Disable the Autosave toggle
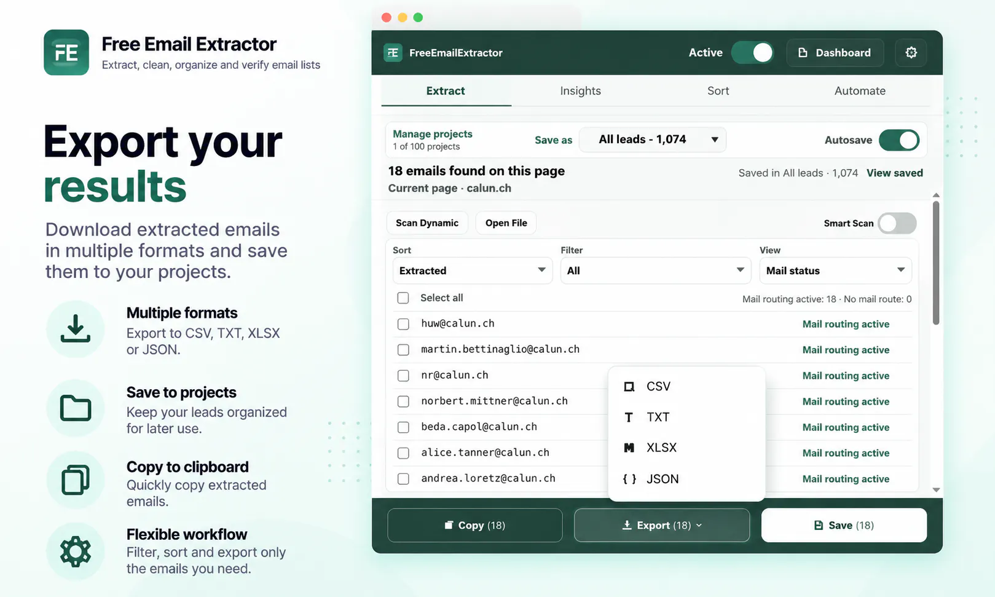 899,140
